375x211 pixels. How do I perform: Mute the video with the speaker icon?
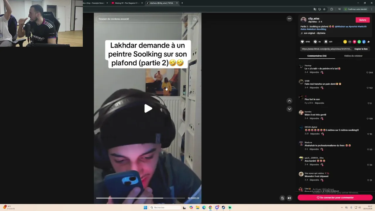click(289, 198)
